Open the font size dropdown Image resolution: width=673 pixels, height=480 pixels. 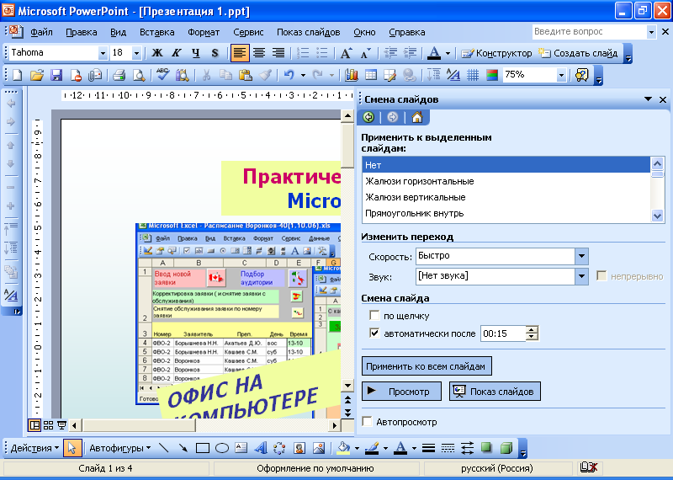click(136, 53)
